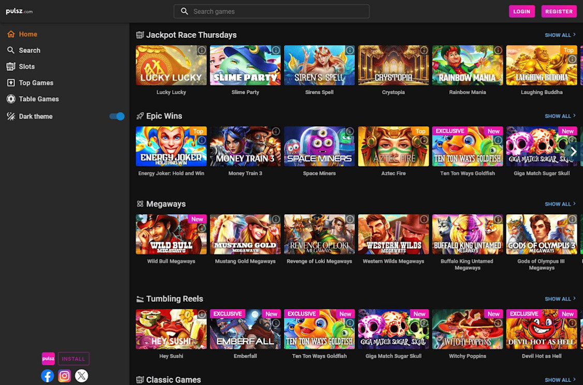Open info icon on Rainbow Mania game
Screen dimensions: 583x385
498,50
